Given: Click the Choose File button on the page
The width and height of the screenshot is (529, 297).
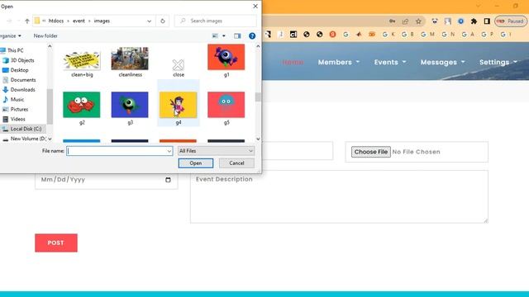Looking at the screenshot, I should click(371, 152).
